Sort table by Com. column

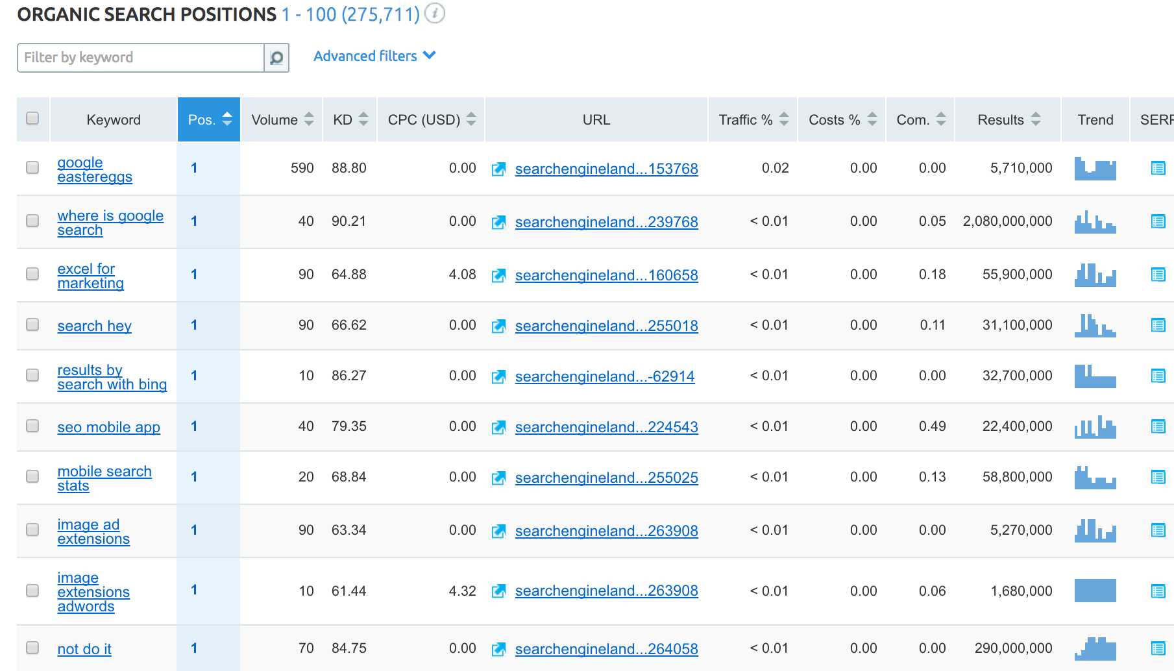coord(921,119)
